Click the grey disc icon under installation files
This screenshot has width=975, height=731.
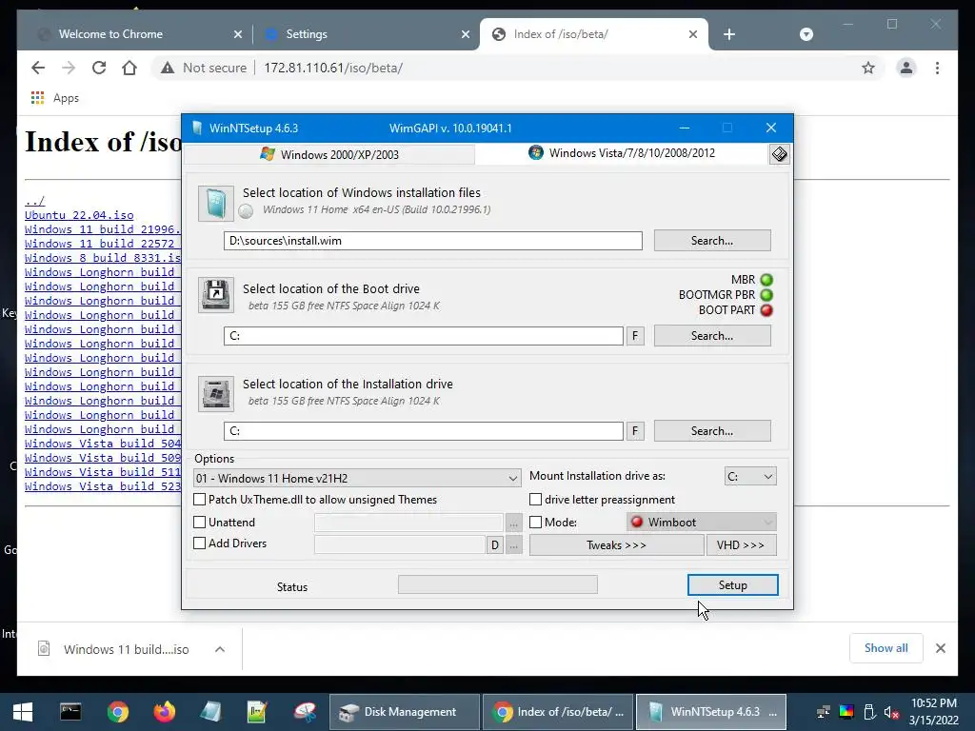pyautogui.click(x=247, y=211)
